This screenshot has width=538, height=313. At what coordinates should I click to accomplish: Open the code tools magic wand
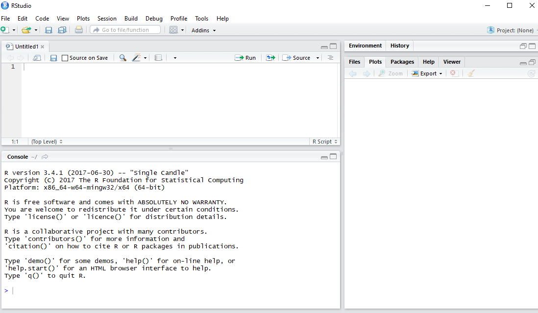(137, 58)
